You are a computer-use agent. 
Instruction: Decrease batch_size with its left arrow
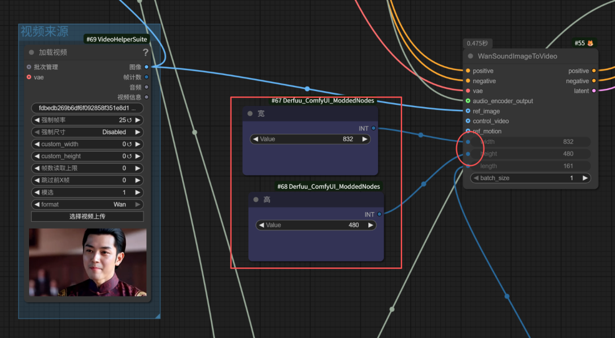475,178
